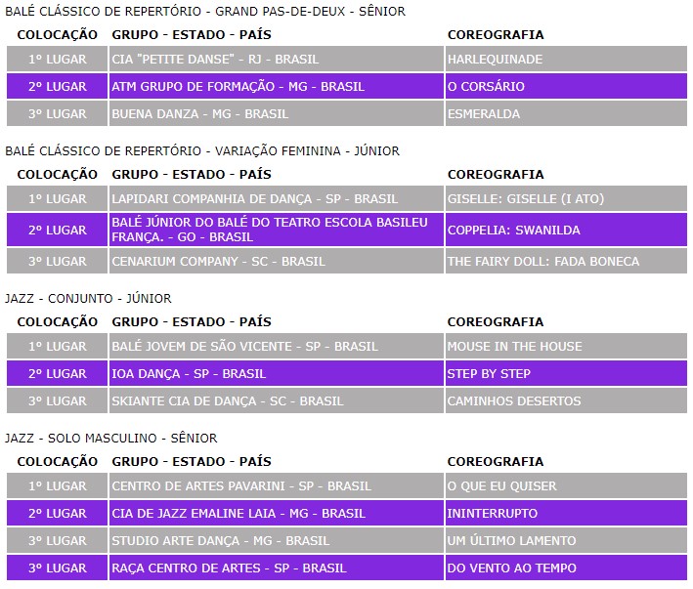
Task: Click the Step by Step choreography cell
Action: click(x=489, y=374)
